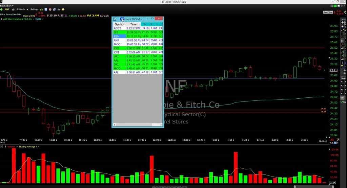Click the copy pages icon in toolbar
Screen dimensions: 347x188
pos(55,9)
